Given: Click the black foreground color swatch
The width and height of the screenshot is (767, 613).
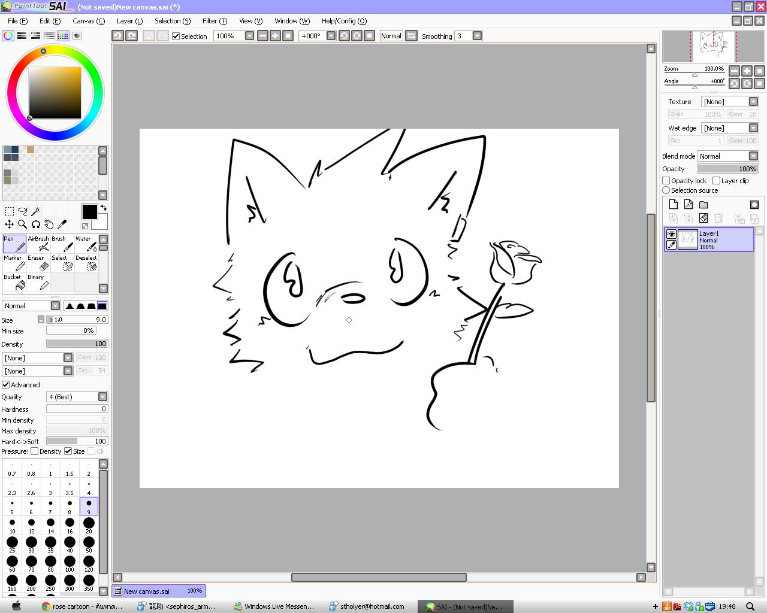Looking at the screenshot, I should click(x=89, y=211).
